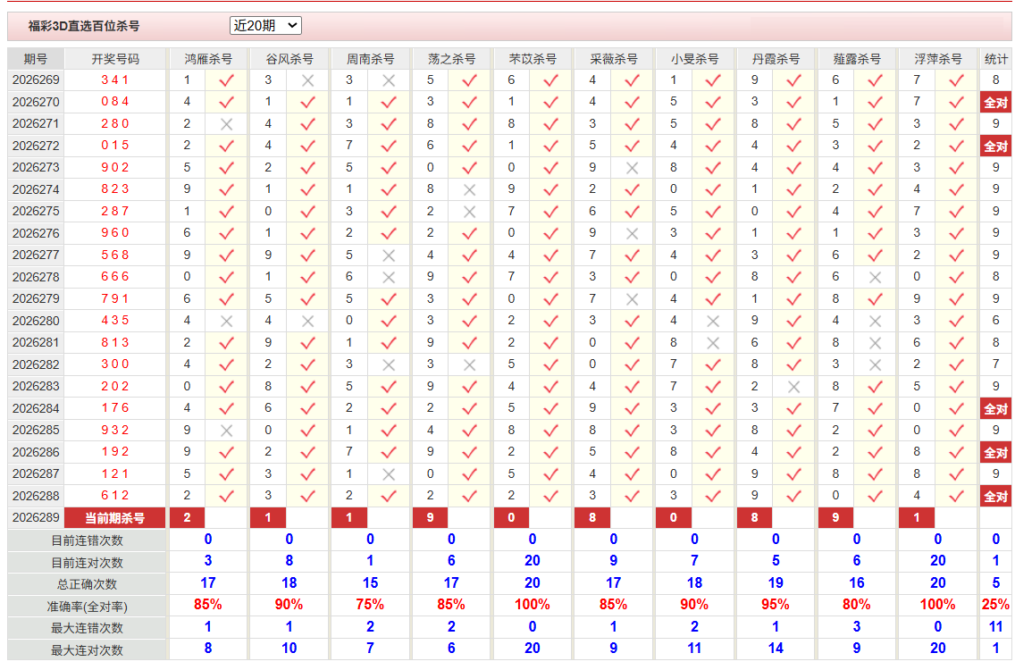Click the 总正确次数 row label
The width and height of the screenshot is (1015, 670).
[87, 584]
